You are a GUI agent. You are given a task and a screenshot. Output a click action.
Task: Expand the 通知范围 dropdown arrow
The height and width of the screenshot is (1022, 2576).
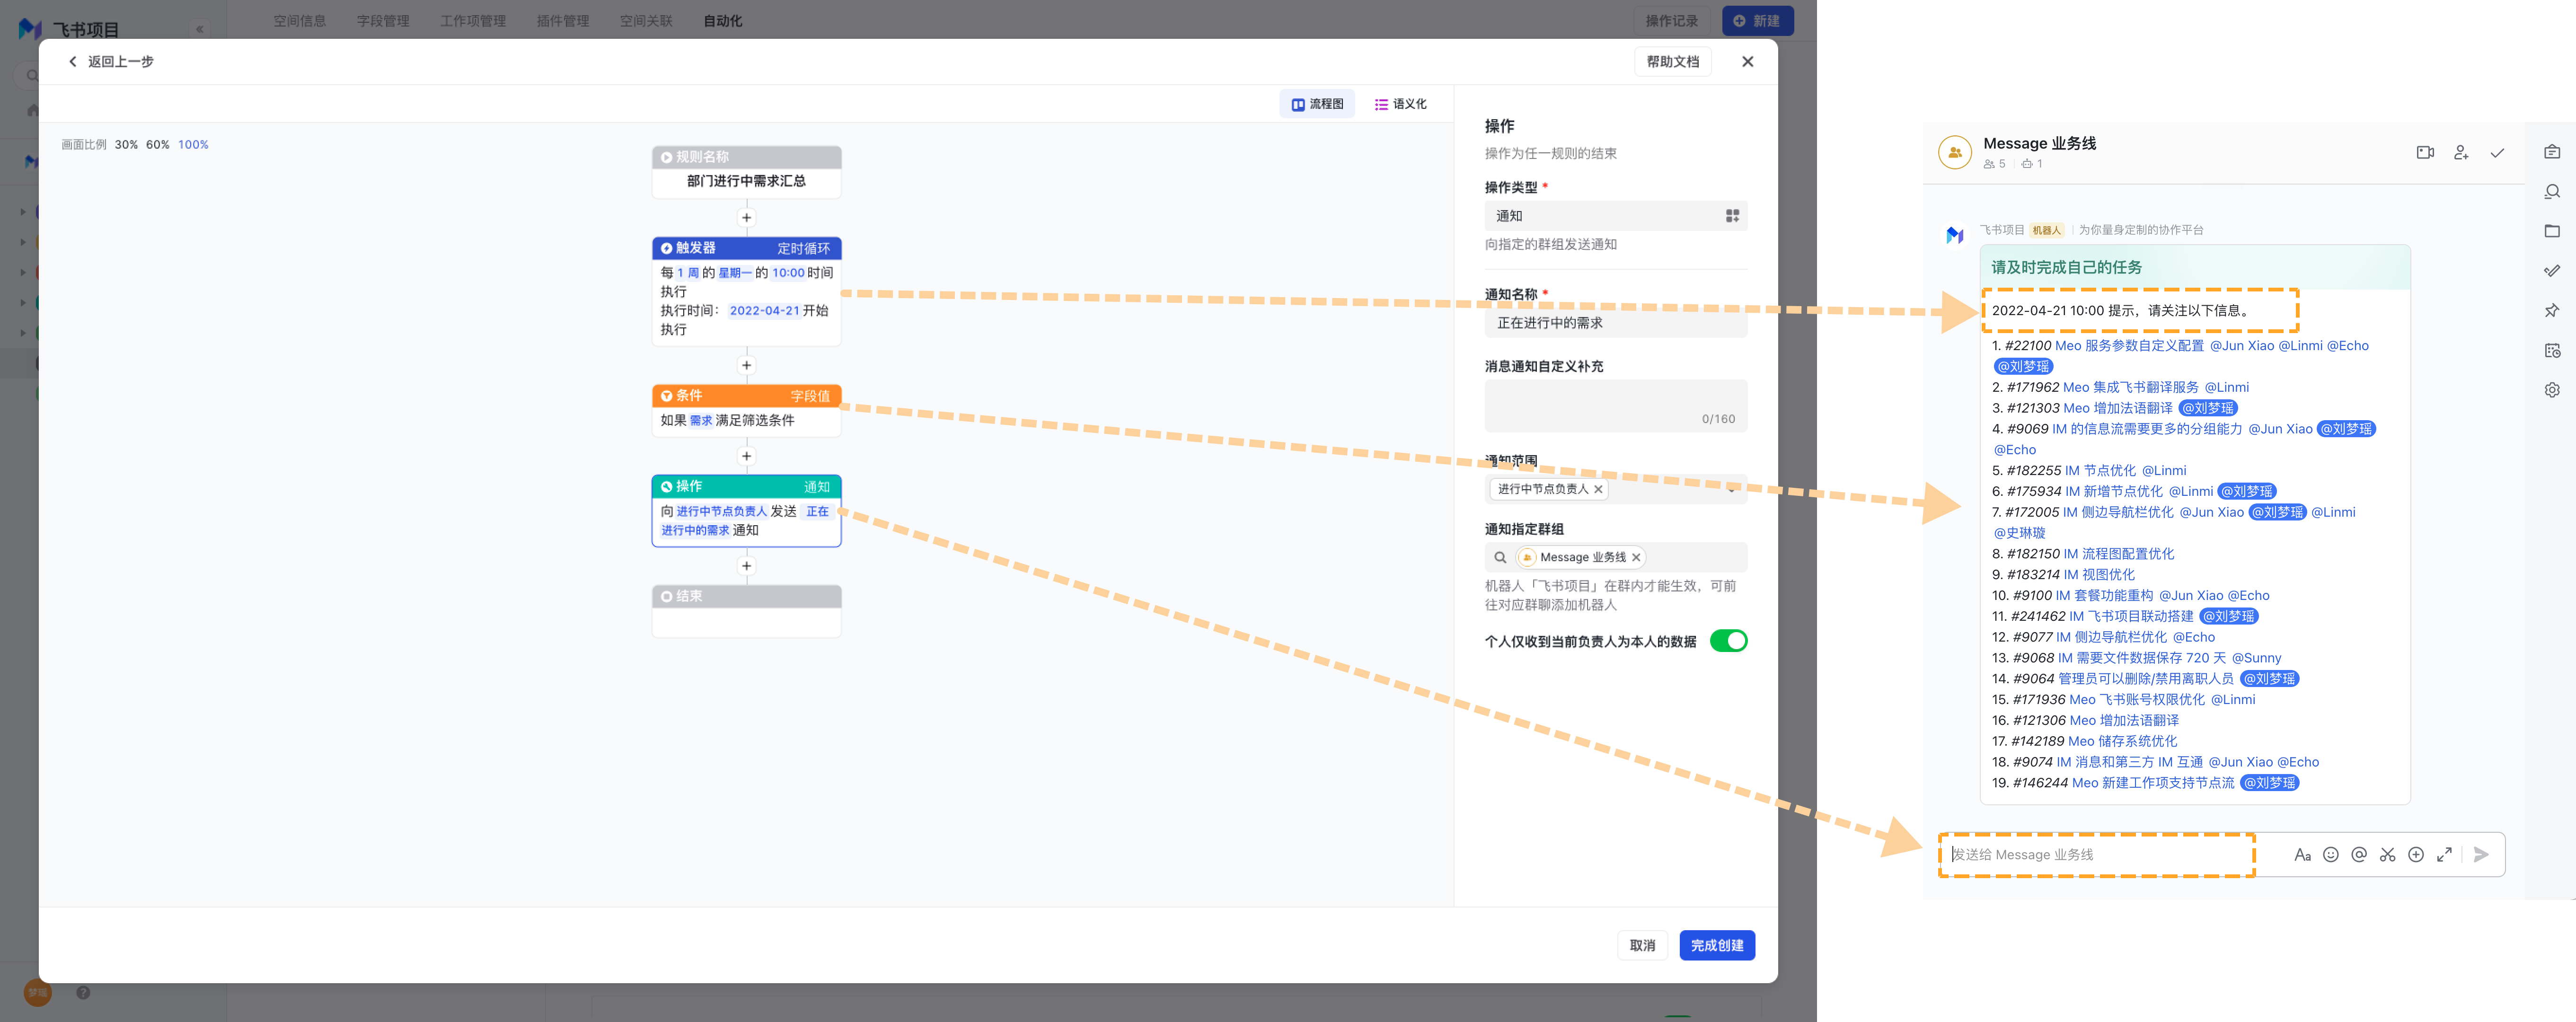point(1731,490)
